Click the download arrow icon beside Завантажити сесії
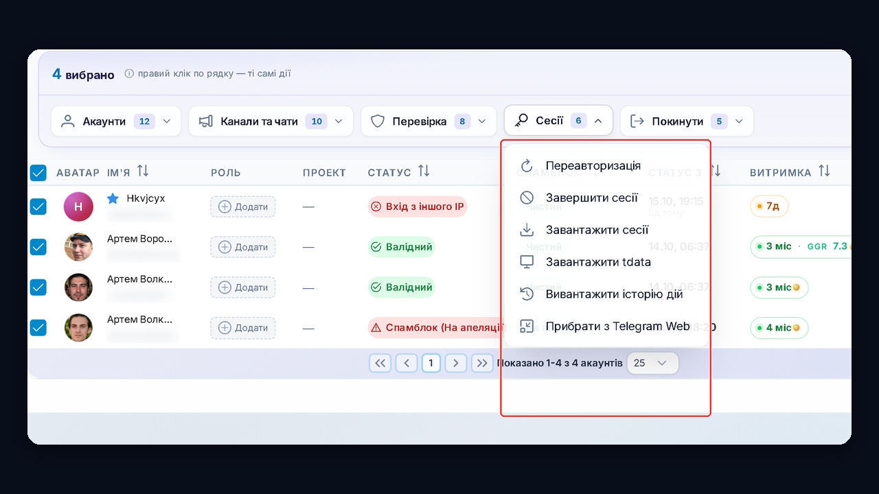Screen dimensions: 879x494 pos(527,230)
